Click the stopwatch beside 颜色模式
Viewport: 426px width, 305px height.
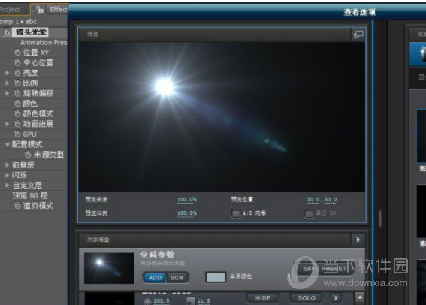(17, 113)
